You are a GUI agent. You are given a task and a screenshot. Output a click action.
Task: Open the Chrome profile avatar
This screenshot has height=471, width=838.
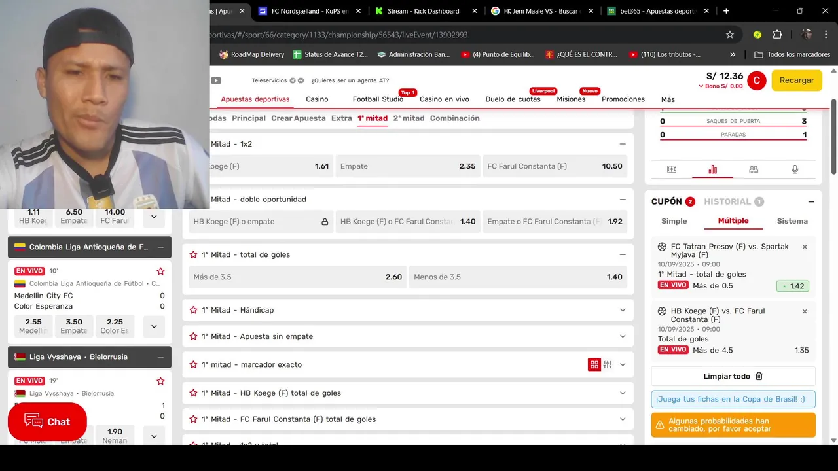(x=807, y=35)
